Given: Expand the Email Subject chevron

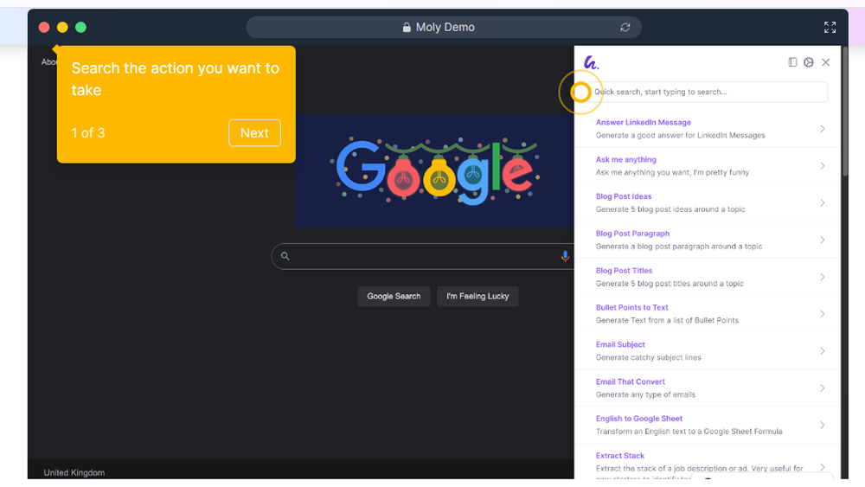Looking at the screenshot, I should pos(822,351).
